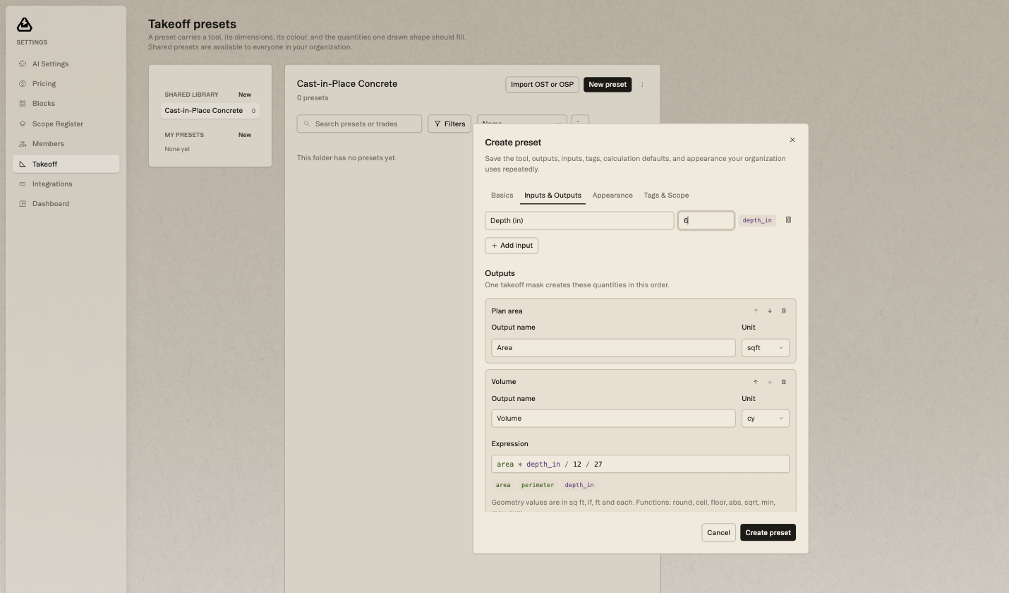Open the sqft unit dropdown
This screenshot has height=593, width=1009.
coord(765,347)
